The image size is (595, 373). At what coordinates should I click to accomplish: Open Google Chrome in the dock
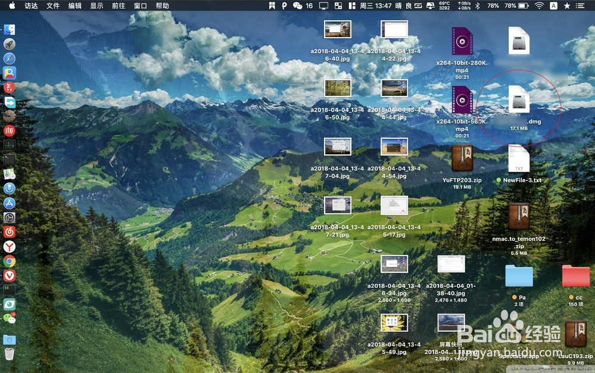(10, 261)
